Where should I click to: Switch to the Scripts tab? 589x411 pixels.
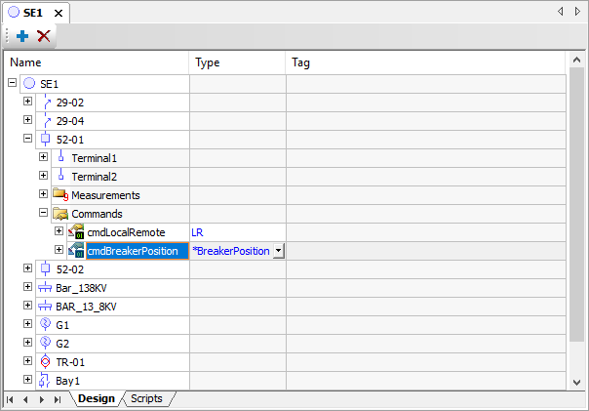(146, 399)
